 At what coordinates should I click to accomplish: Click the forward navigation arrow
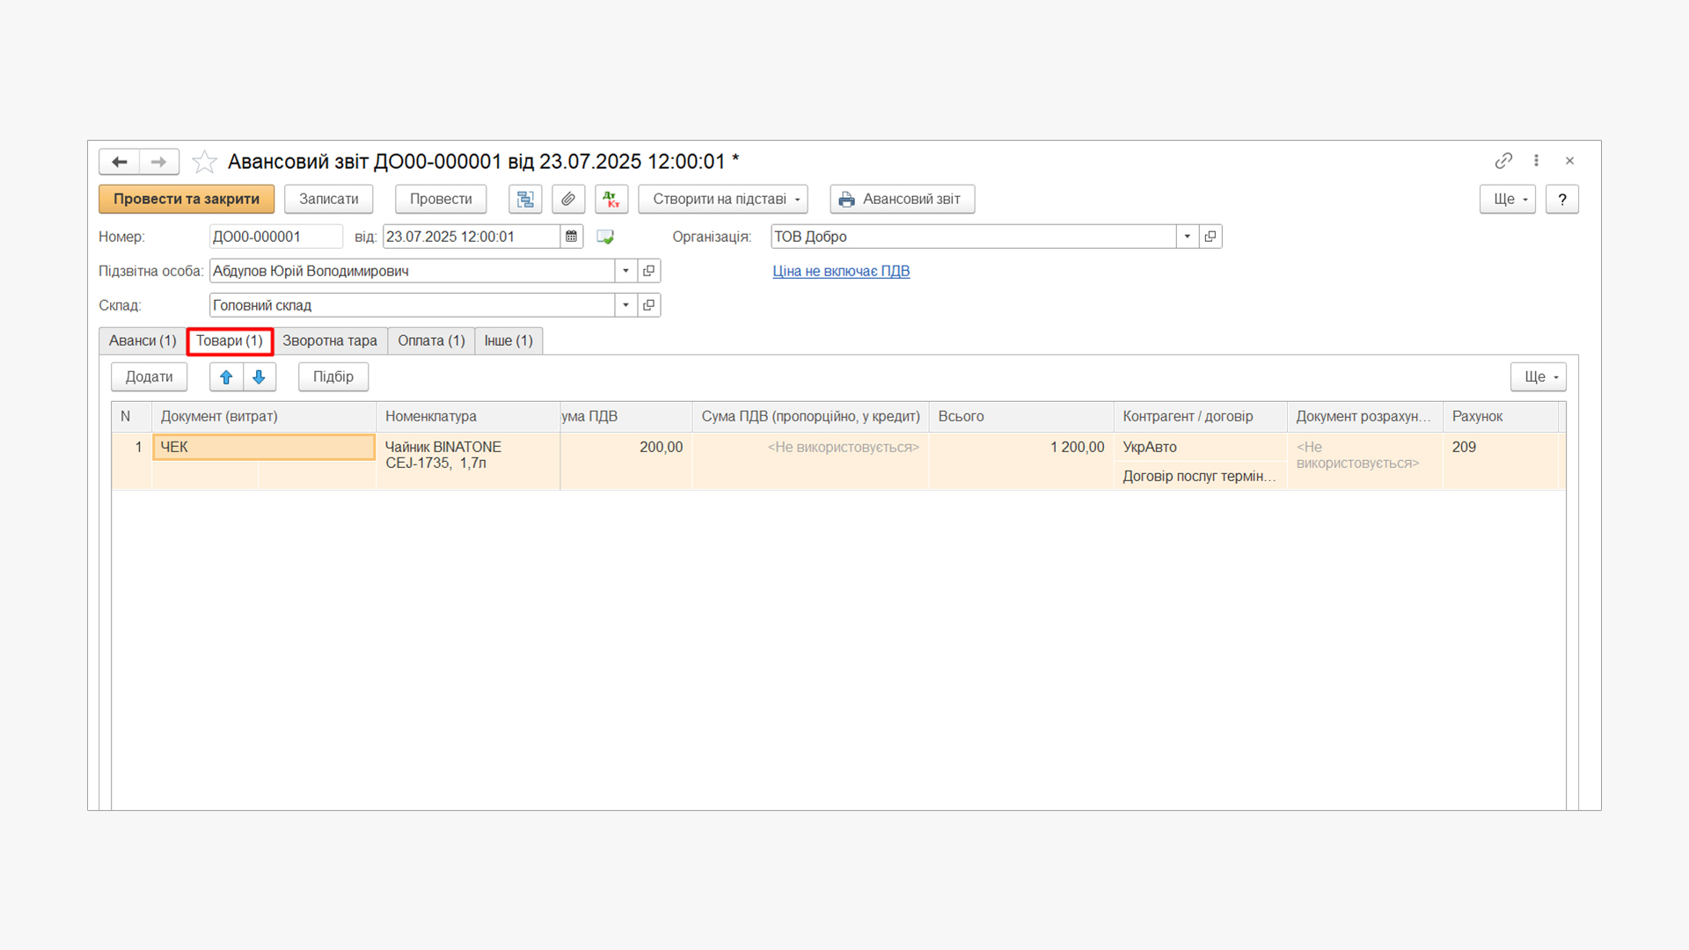click(159, 162)
